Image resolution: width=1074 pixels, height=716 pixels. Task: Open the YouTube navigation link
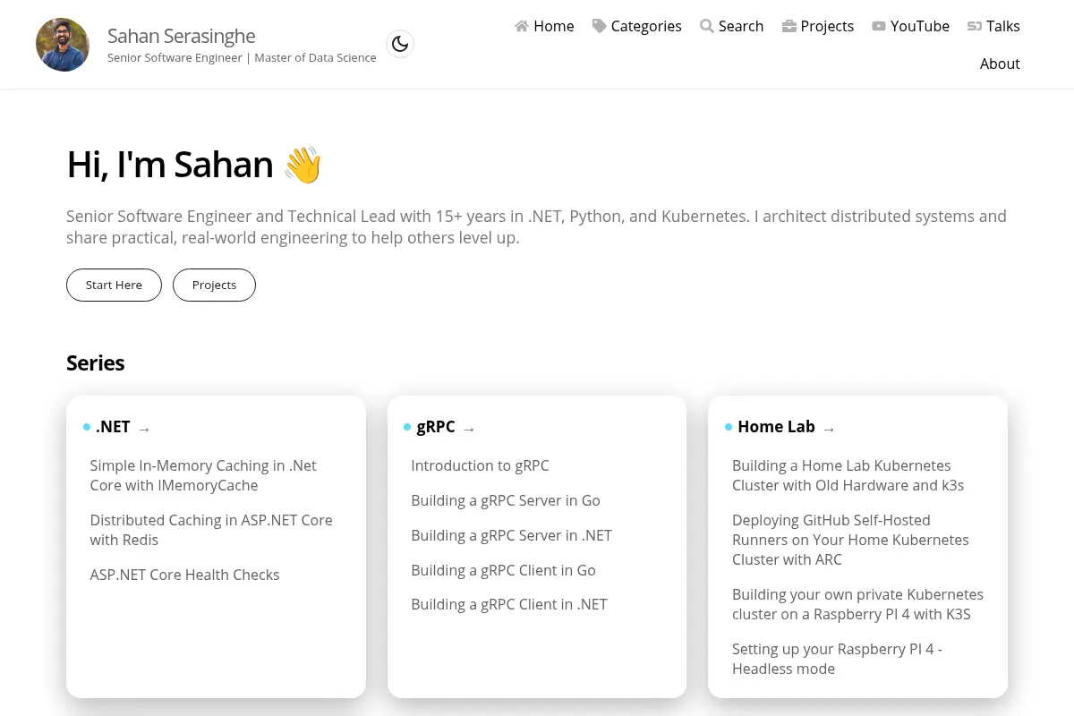[x=910, y=26]
